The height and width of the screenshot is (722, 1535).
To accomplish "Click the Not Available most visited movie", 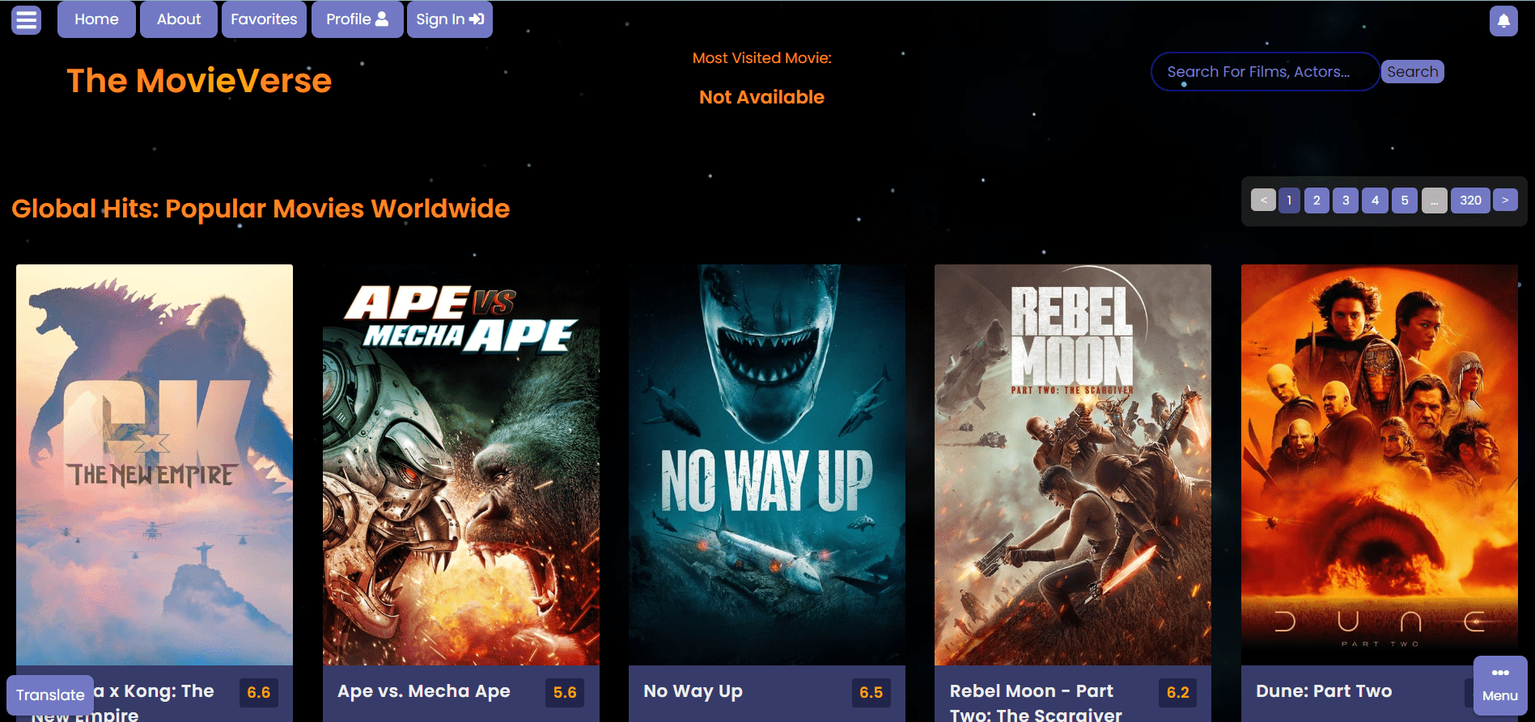I will pos(761,97).
